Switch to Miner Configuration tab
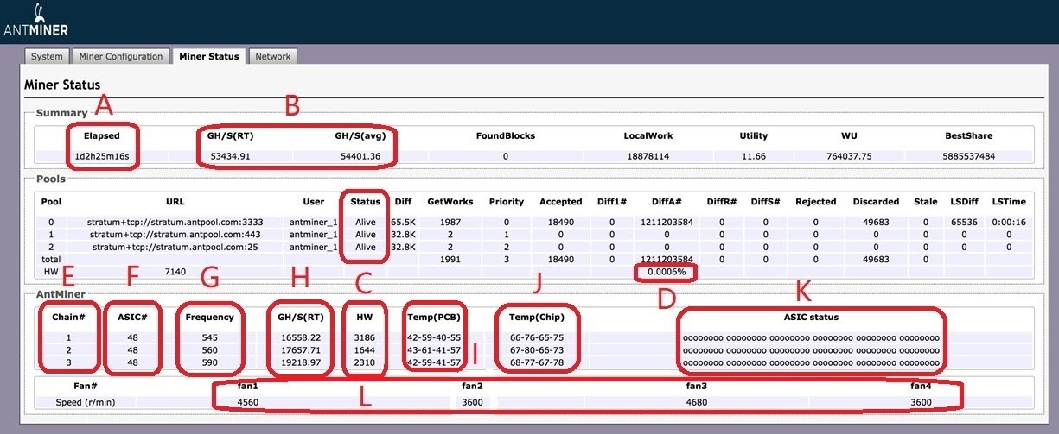Viewport: 1059px width, 434px height. (120, 56)
